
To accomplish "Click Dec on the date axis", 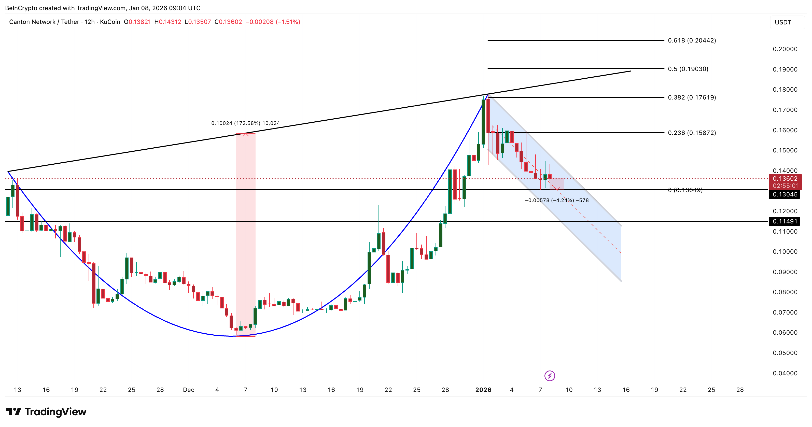I will pyautogui.click(x=189, y=390).
